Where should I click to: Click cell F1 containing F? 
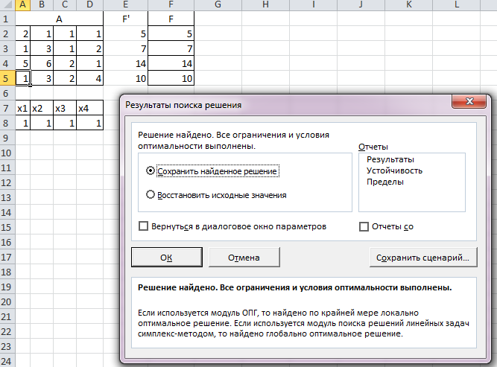coord(171,19)
